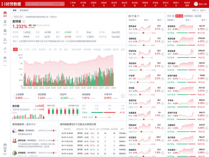Click the 登陆 login link
Viewport: 209px width, 157px height.
click(x=201, y=4)
